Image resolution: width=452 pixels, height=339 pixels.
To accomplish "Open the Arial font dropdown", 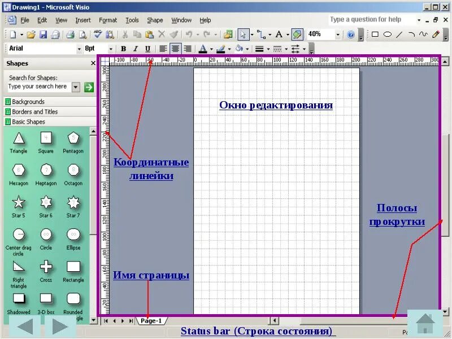I will [x=79, y=49].
